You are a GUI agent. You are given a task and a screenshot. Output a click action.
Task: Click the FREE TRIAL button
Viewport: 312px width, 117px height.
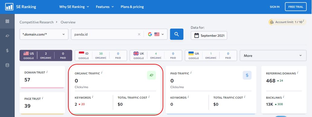coord(296,7)
